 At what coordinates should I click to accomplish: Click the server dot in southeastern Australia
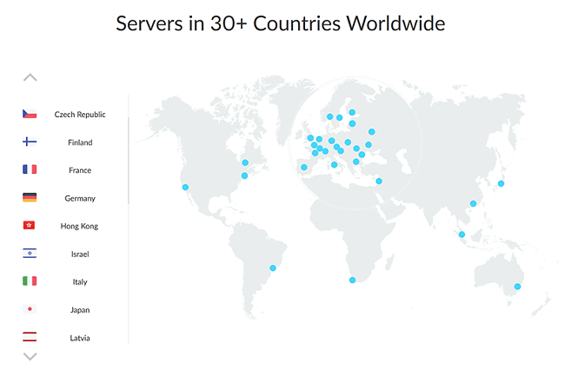click(517, 287)
